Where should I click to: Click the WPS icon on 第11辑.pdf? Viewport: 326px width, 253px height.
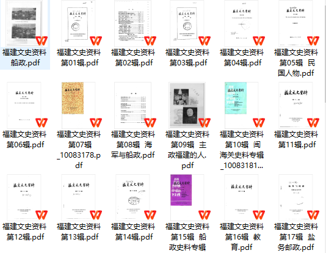coord(313,123)
